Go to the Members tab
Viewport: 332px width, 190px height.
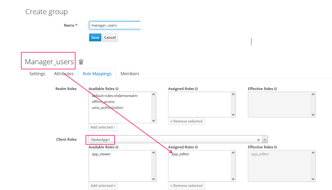tap(130, 74)
